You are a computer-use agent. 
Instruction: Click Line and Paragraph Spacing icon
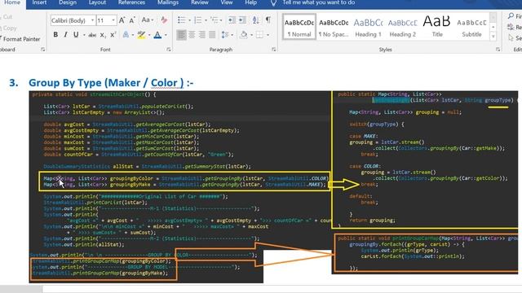pos(225,34)
